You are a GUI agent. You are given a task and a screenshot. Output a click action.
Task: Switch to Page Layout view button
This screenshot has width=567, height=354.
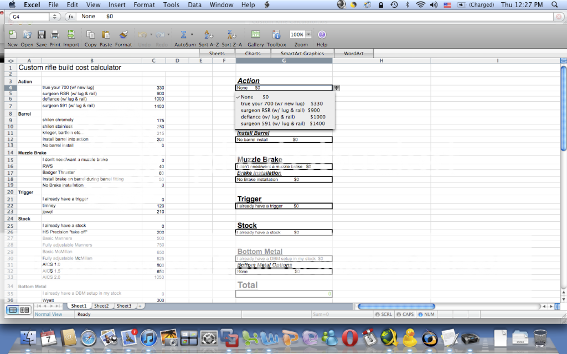tap(24, 310)
